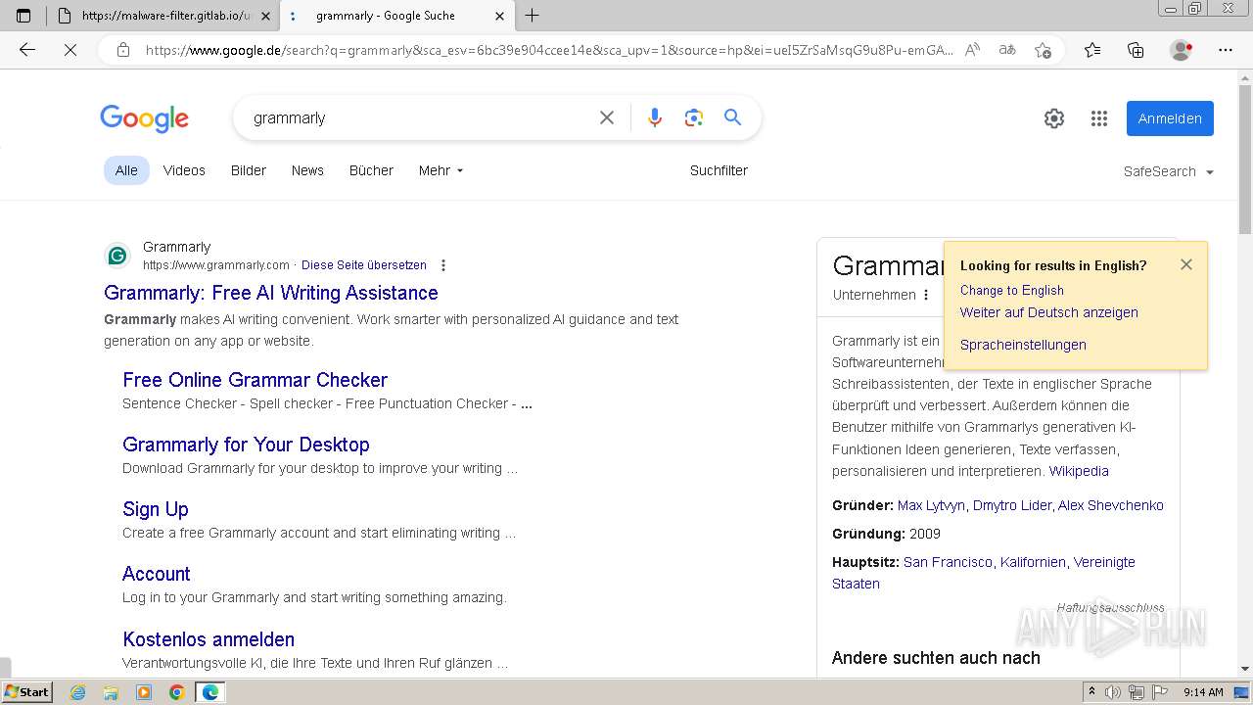
Task: Open Grammarly for Your Desktop link
Action: click(x=246, y=445)
